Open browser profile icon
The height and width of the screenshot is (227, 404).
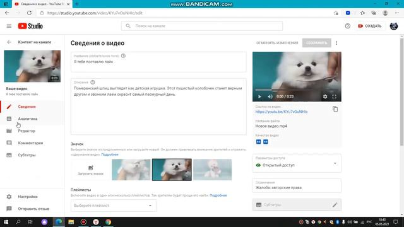(385, 13)
